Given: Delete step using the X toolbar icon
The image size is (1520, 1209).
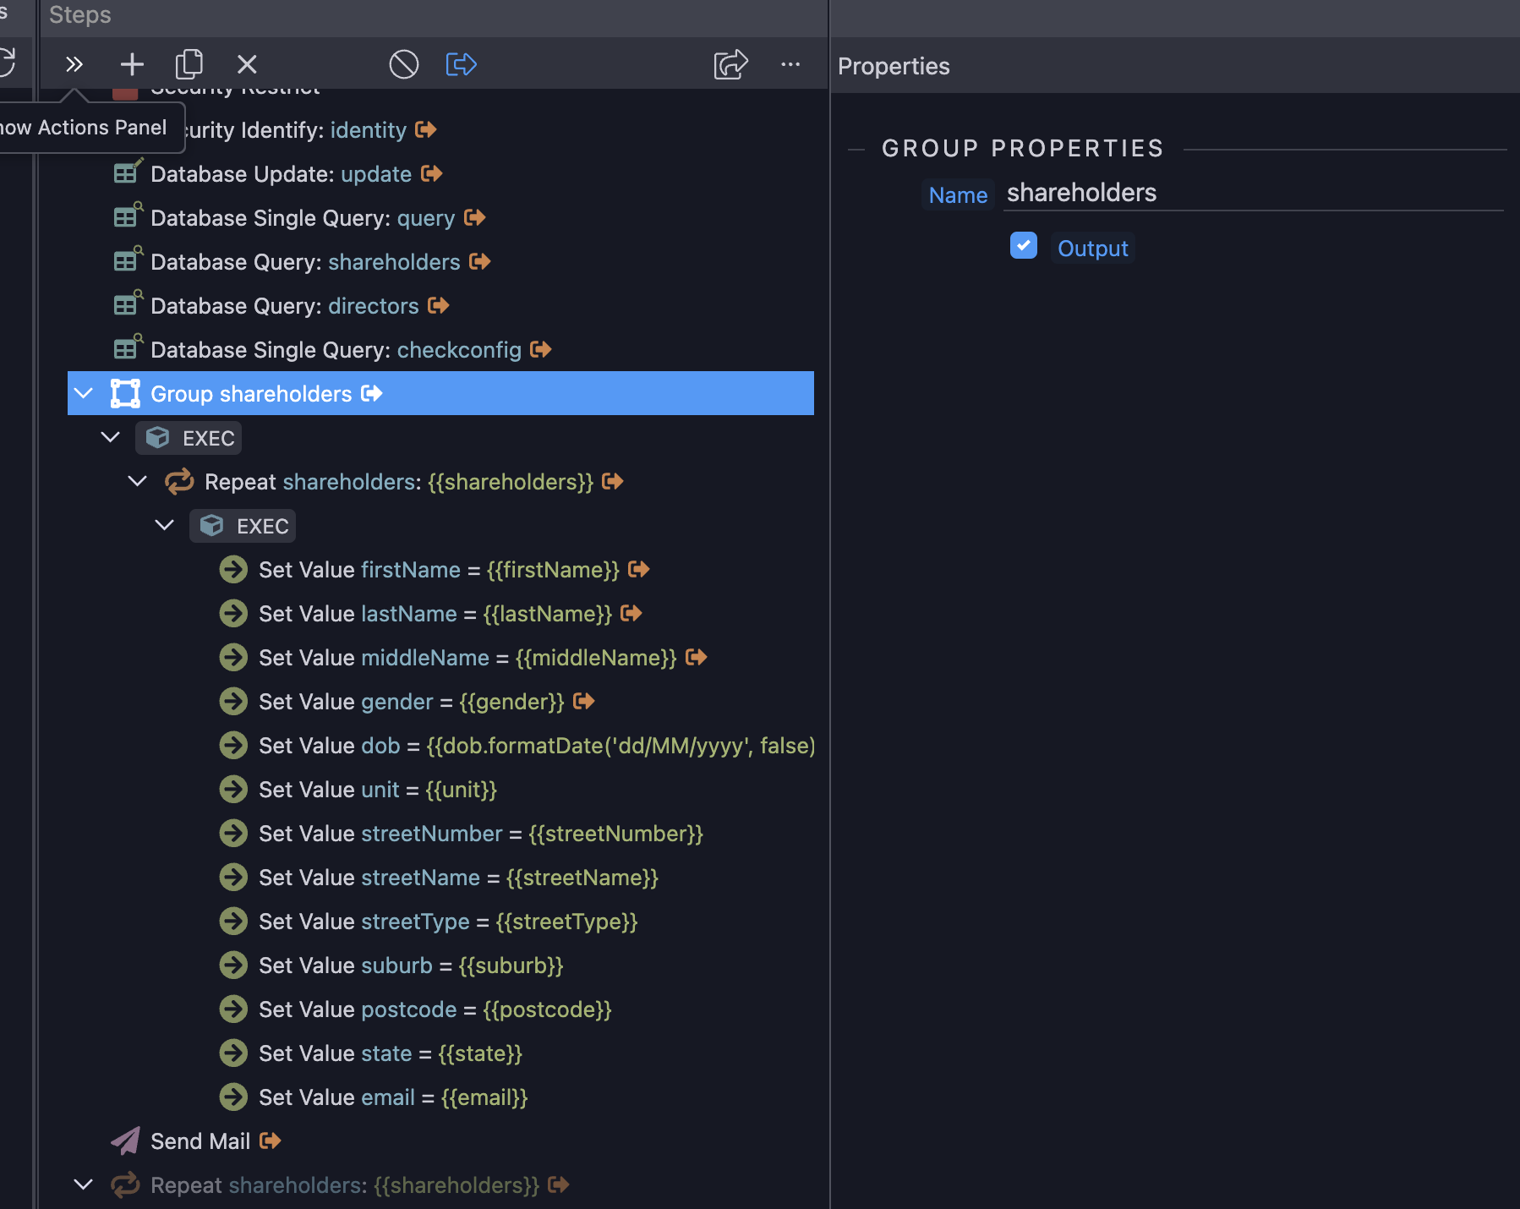Looking at the screenshot, I should point(247,64).
